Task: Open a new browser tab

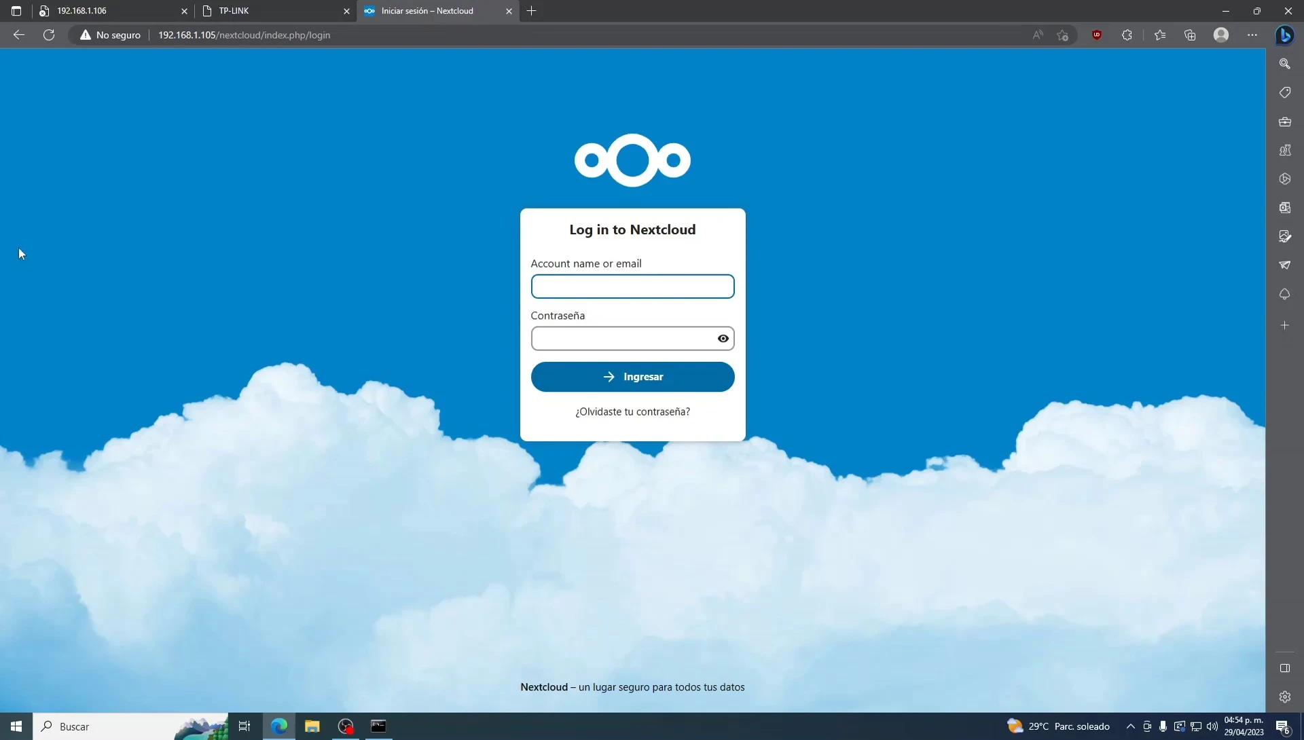Action: [x=532, y=11]
